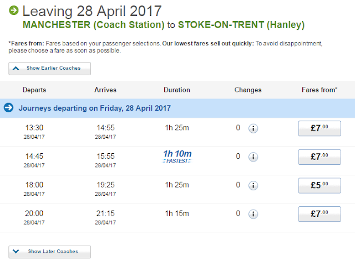Click the 18:00 departure time
Screen dimensions: 355x260
(x=34, y=185)
